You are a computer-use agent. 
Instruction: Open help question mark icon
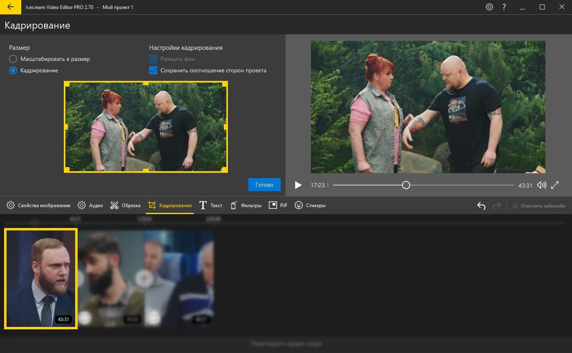pos(505,7)
